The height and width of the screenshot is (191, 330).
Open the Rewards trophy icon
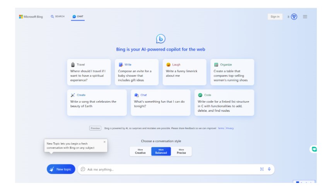click(x=294, y=17)
